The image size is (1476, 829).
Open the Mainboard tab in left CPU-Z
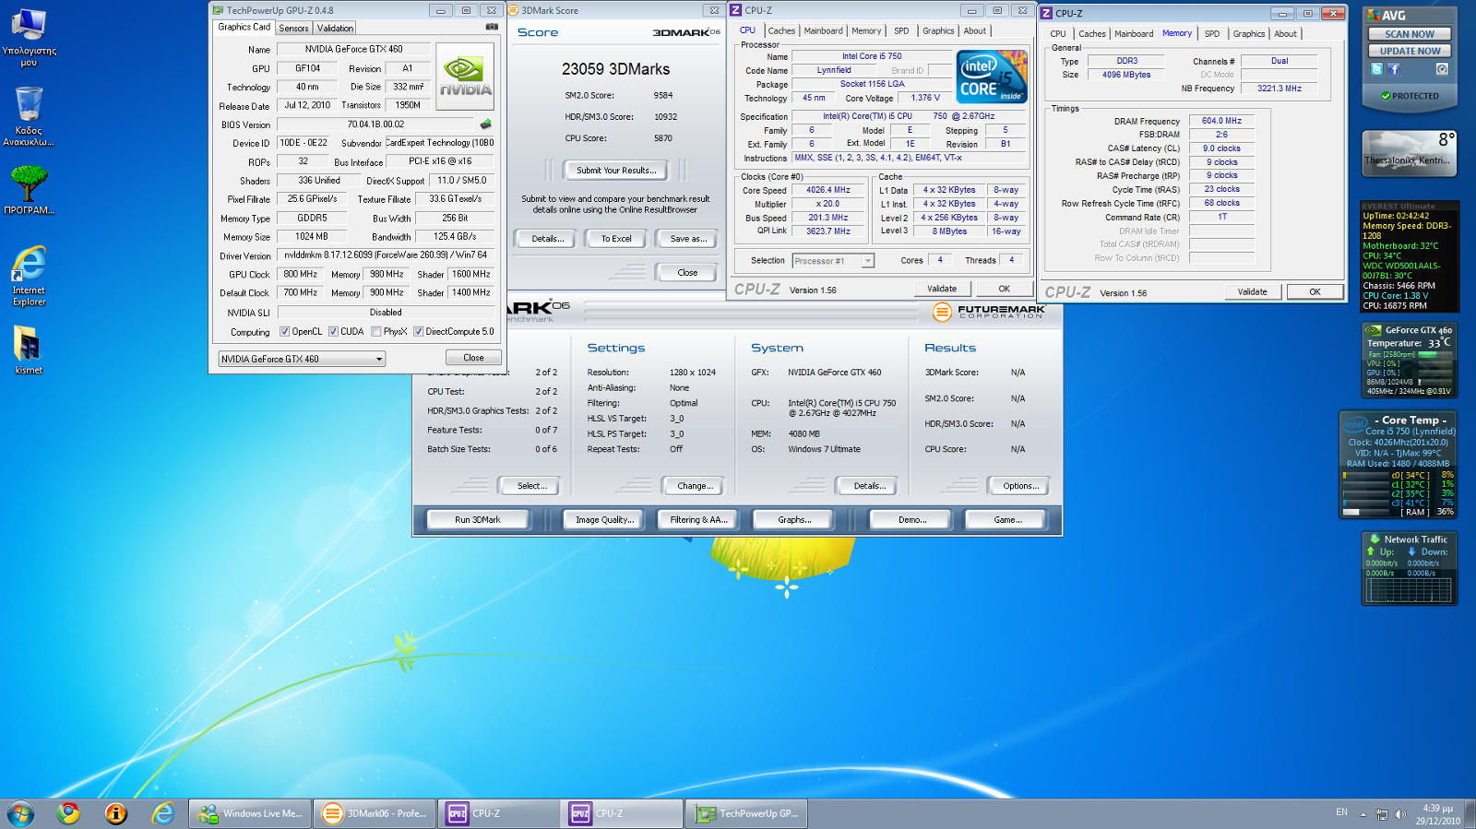point(823,30)
